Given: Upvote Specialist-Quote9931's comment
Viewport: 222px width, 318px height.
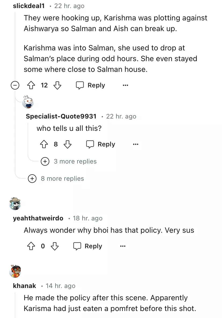Looking at the screenshot, I should 44,145.
